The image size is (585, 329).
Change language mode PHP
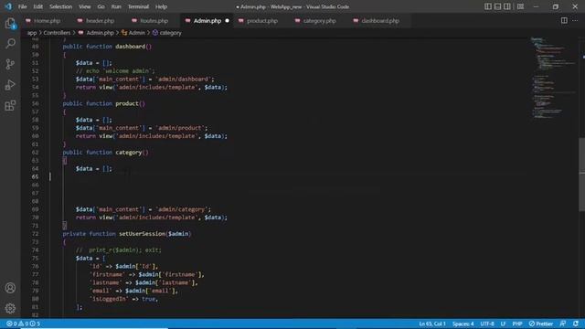517,324
